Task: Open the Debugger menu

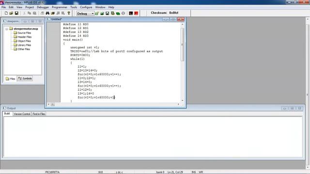Action: (43, 7)
